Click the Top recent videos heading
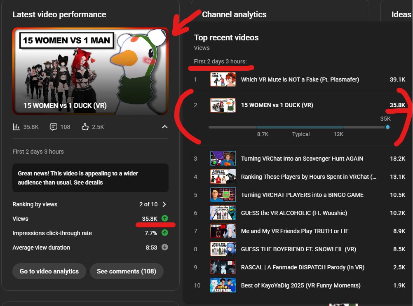The image size is (413, 306). 226,37
